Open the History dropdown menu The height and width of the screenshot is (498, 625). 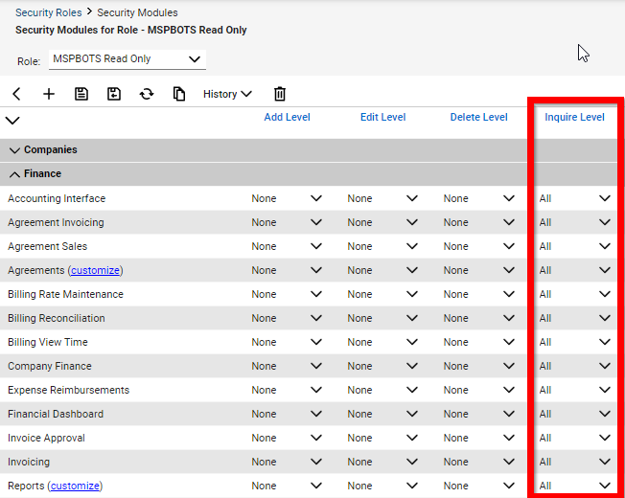tap(227, 94)
